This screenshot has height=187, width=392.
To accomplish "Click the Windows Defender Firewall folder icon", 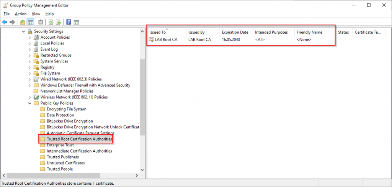I will pos(36,85).
